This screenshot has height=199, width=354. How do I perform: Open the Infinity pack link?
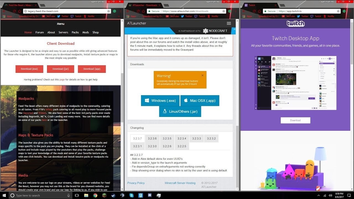49,109
